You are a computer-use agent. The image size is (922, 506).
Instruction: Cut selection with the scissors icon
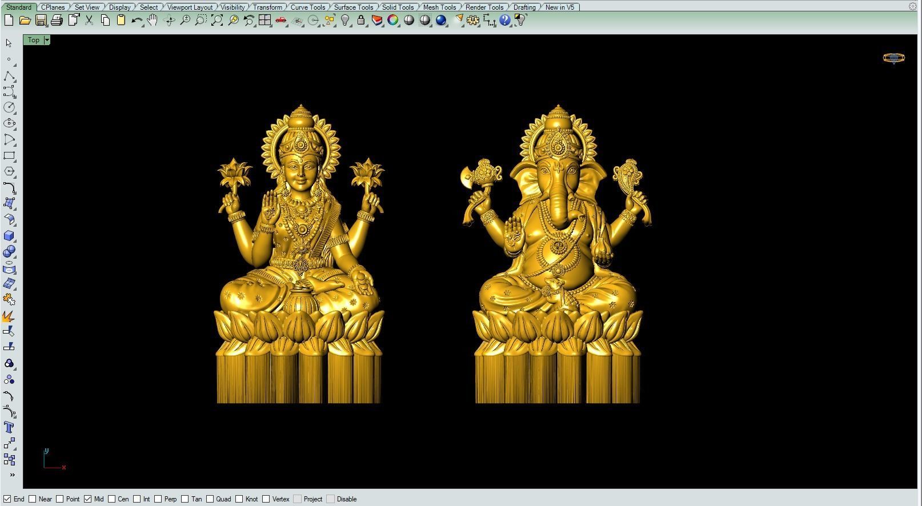[x=89, y=21]
